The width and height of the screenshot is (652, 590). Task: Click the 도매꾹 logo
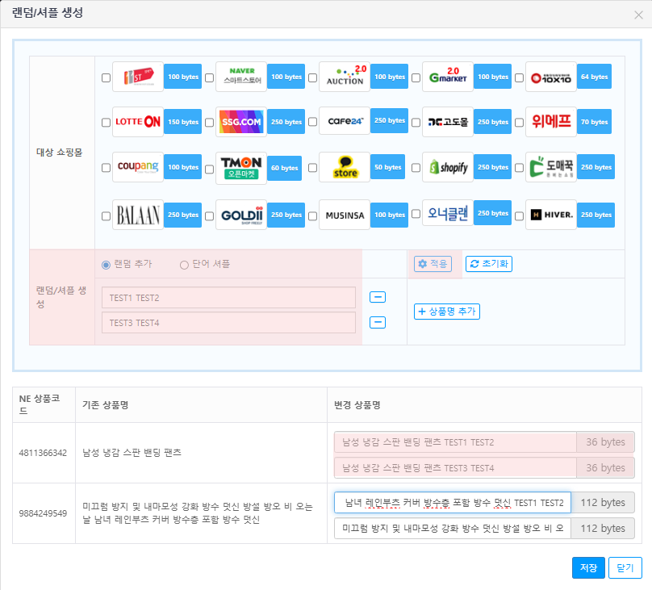tap(551, 167)
